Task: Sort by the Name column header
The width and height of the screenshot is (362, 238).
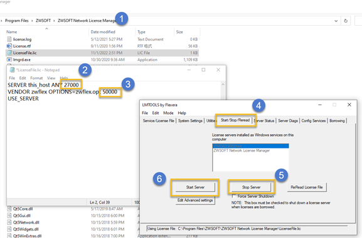Action: [x=11, y=32]
